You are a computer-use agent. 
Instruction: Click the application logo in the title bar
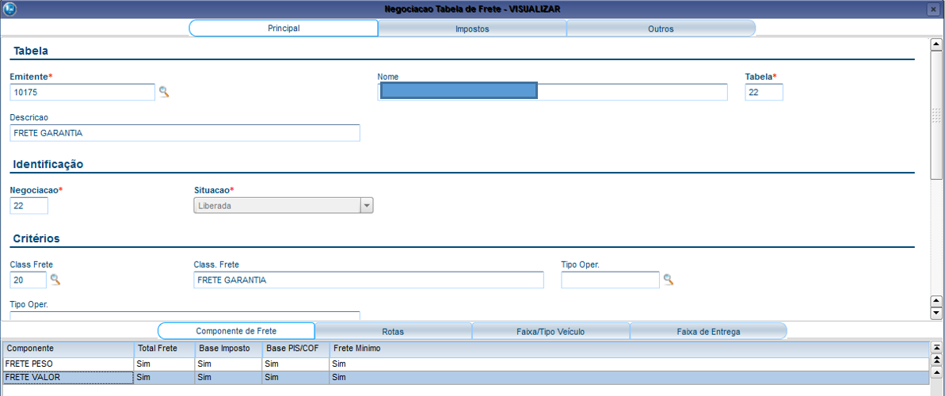[10, 10]
